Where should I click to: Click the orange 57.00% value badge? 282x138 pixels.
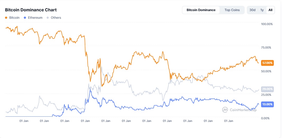click(x=267, y=63)
